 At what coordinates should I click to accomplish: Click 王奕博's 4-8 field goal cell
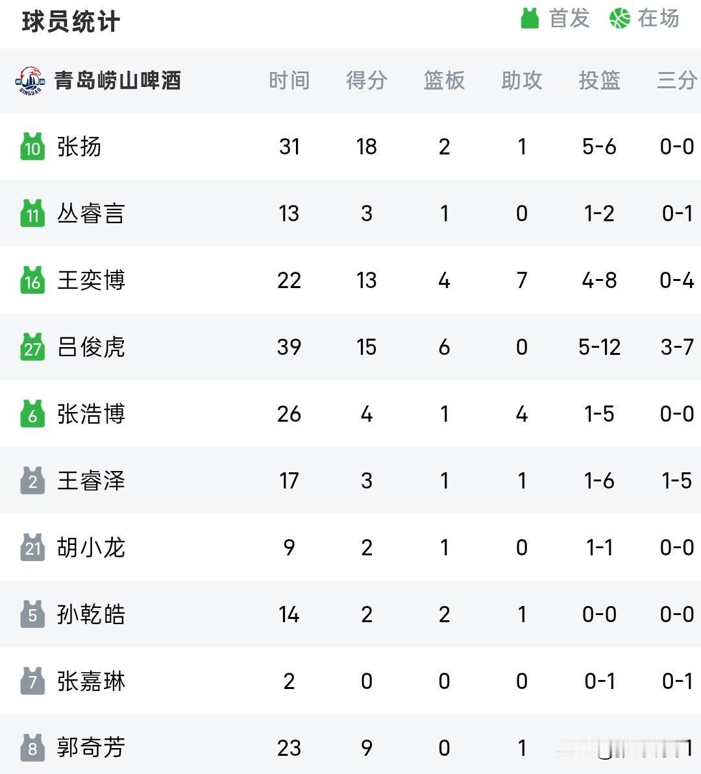click(599, 280)
